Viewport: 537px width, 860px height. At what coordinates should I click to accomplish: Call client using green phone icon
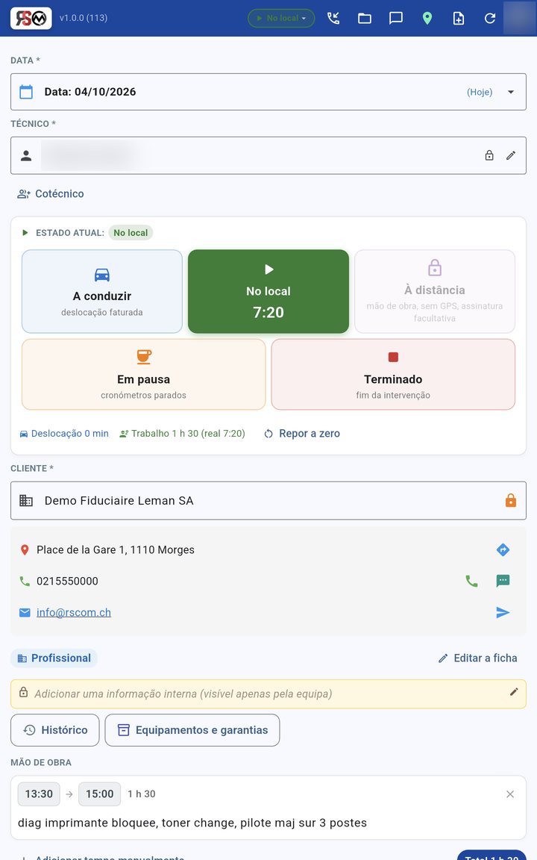coord(471,581)
